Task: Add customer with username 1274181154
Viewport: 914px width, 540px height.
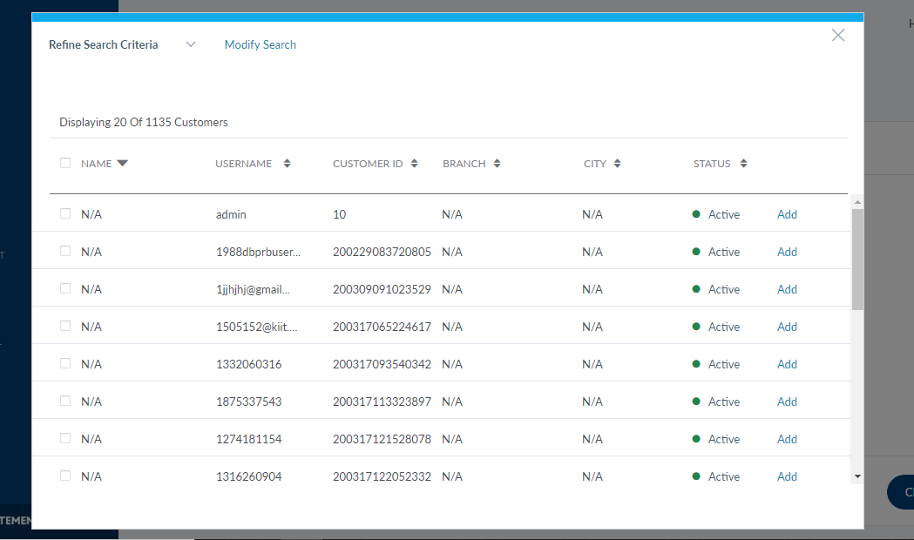Action: point(787,440)
